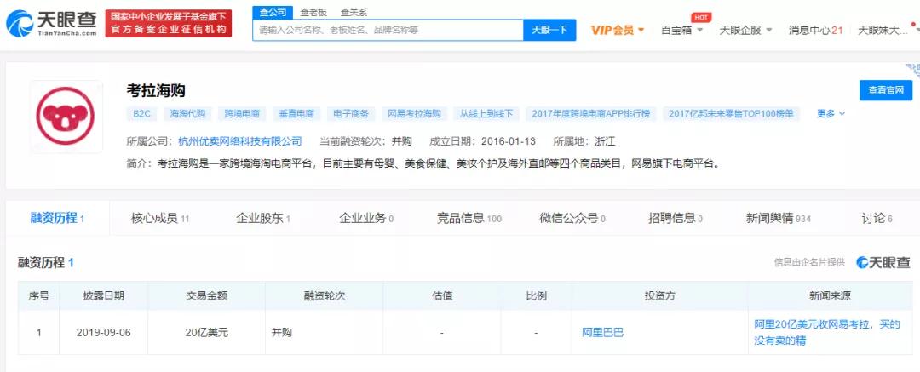Switch to the 竞品信息 tab
Image resolution: width=920 pixels, height=372 pixels.
coord(469,218)
